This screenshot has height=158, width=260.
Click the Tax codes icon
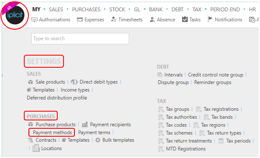coord(161,125)
